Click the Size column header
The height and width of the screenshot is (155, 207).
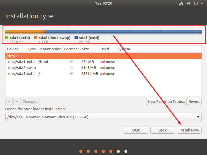[90, 49]
